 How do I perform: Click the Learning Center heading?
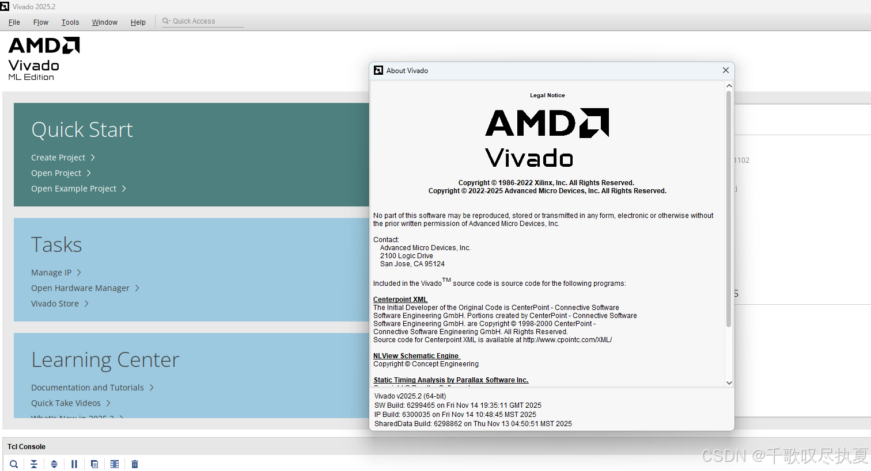(105, 360)
